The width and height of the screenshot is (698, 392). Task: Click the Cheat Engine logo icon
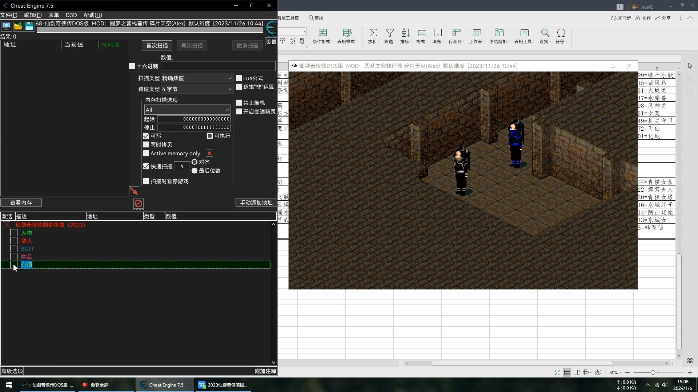coord(271,28)
